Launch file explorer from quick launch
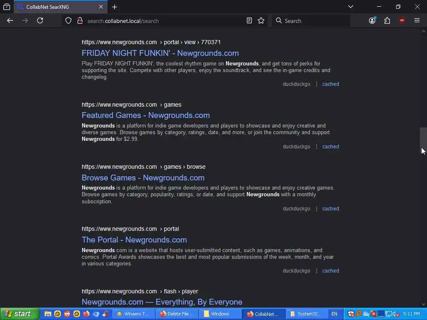 point(48,314)
